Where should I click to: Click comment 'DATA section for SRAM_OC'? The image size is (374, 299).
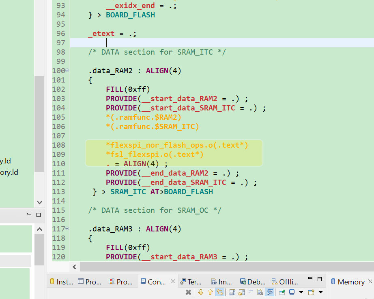(155, 210)
